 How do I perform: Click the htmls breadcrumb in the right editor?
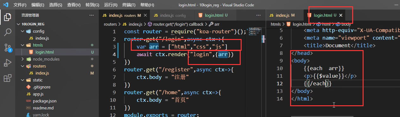click(x=276, y=24)
